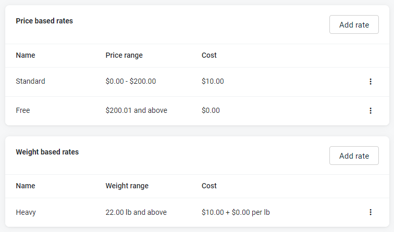The image size is (394, 232).
Task: Click the Heavy rate name
Action: click(x=26, y=212)
